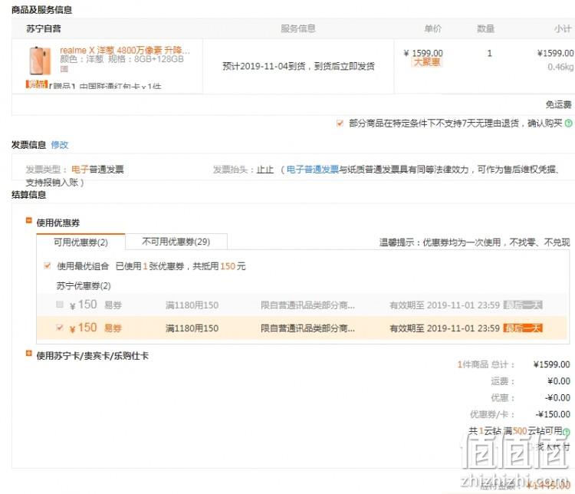Expand the 使用苏宁卡/贵宾卡/乐购仕卡 section
Viewport: 575px width, 494px height.
pos(28,354)
